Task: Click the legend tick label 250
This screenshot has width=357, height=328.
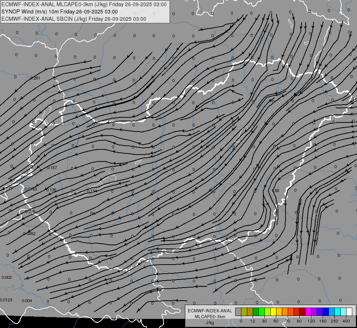Action: tap(334, 321)
